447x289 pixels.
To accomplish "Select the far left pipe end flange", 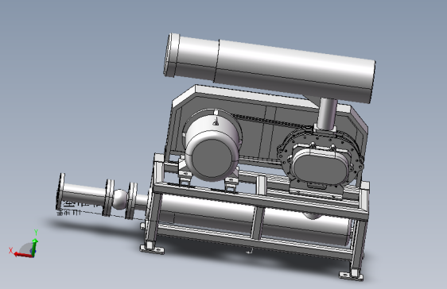I will 60,191.
